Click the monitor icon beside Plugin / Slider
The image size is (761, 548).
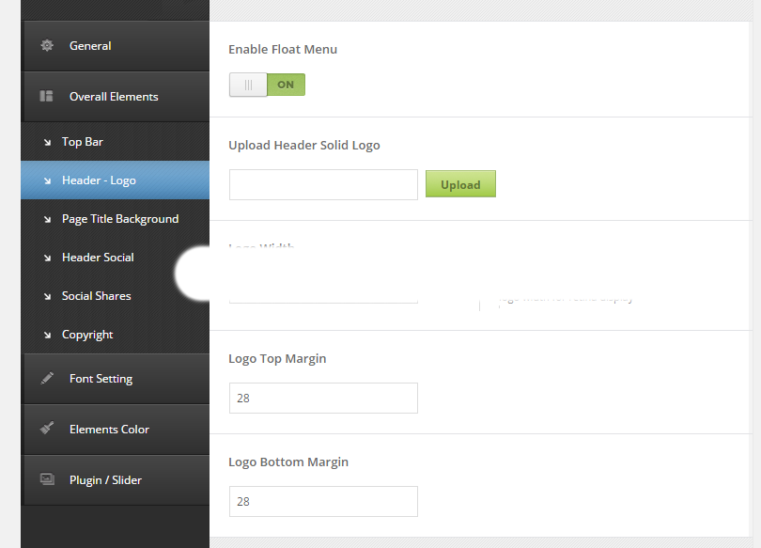pos(47,479)
